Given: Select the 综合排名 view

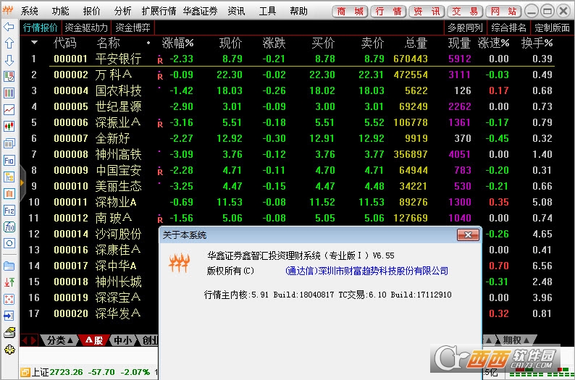Looking at the screenshot, I should (x=508, y=28).
